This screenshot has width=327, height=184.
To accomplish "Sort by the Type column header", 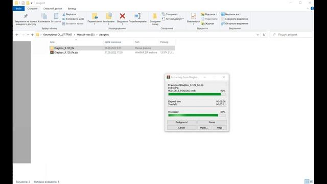I will (x=146, y=42).
